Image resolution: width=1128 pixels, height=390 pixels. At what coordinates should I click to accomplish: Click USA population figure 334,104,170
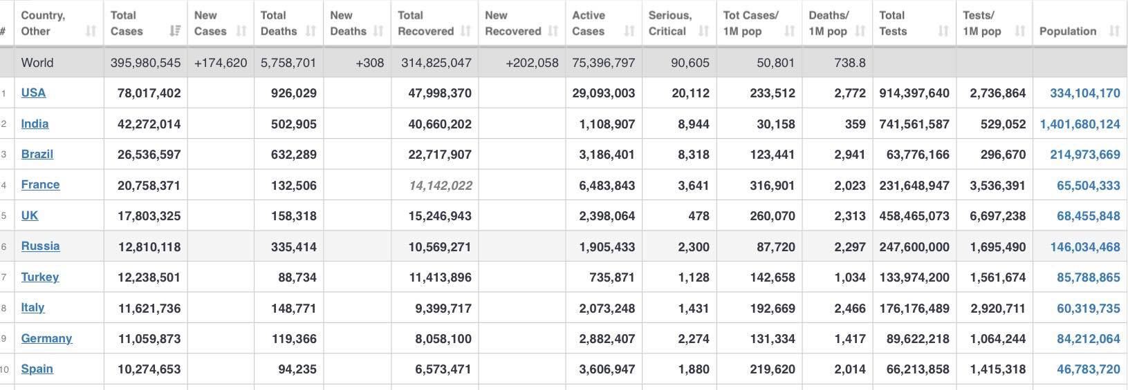tap(1084, 93)
